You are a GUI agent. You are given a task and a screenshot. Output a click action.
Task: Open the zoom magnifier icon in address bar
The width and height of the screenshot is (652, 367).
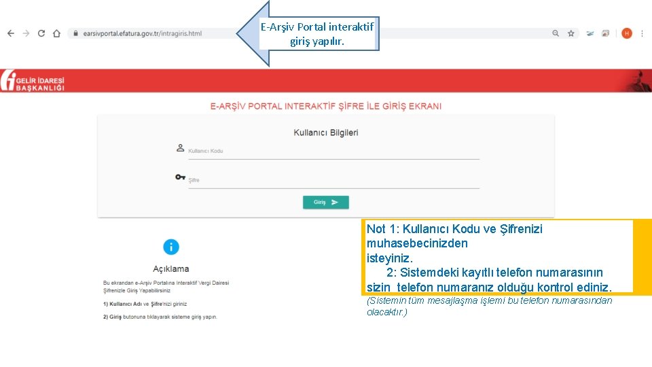(x=556, y=33)
